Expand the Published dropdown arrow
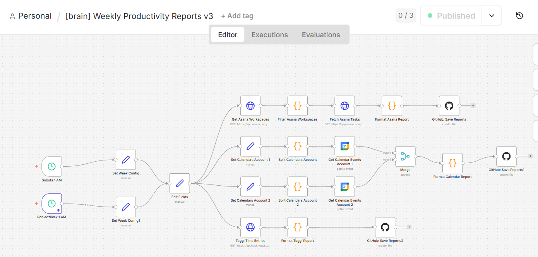 492,16
